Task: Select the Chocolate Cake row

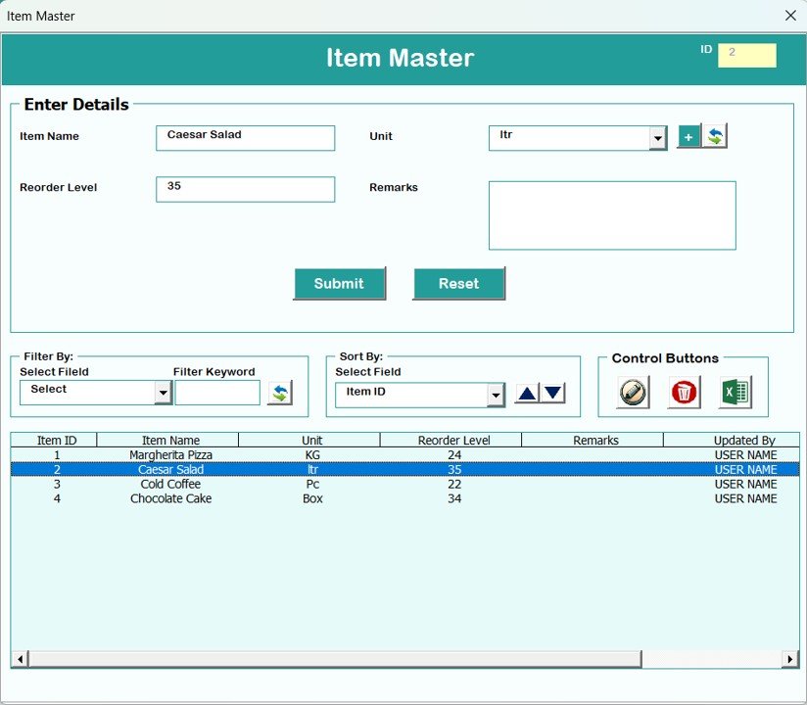Action: click(405, 498)
